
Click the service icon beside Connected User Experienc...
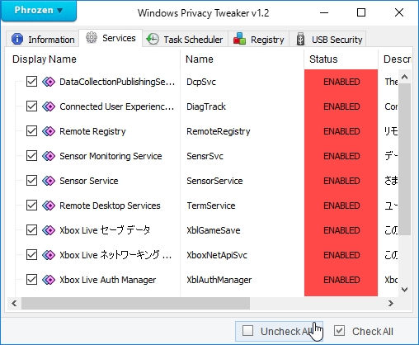click(x=49, y=106)
